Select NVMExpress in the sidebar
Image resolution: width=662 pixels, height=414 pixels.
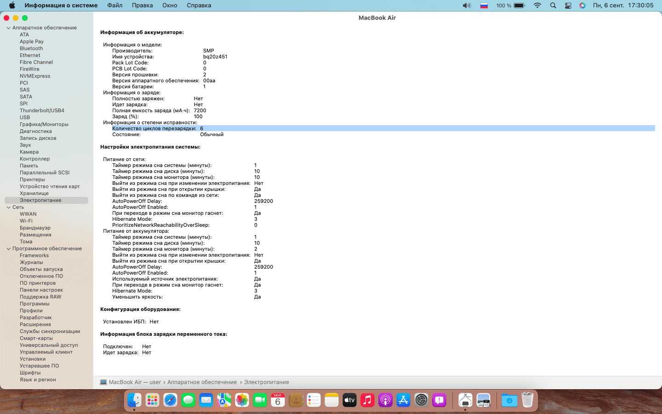click(x=35, y=76)
